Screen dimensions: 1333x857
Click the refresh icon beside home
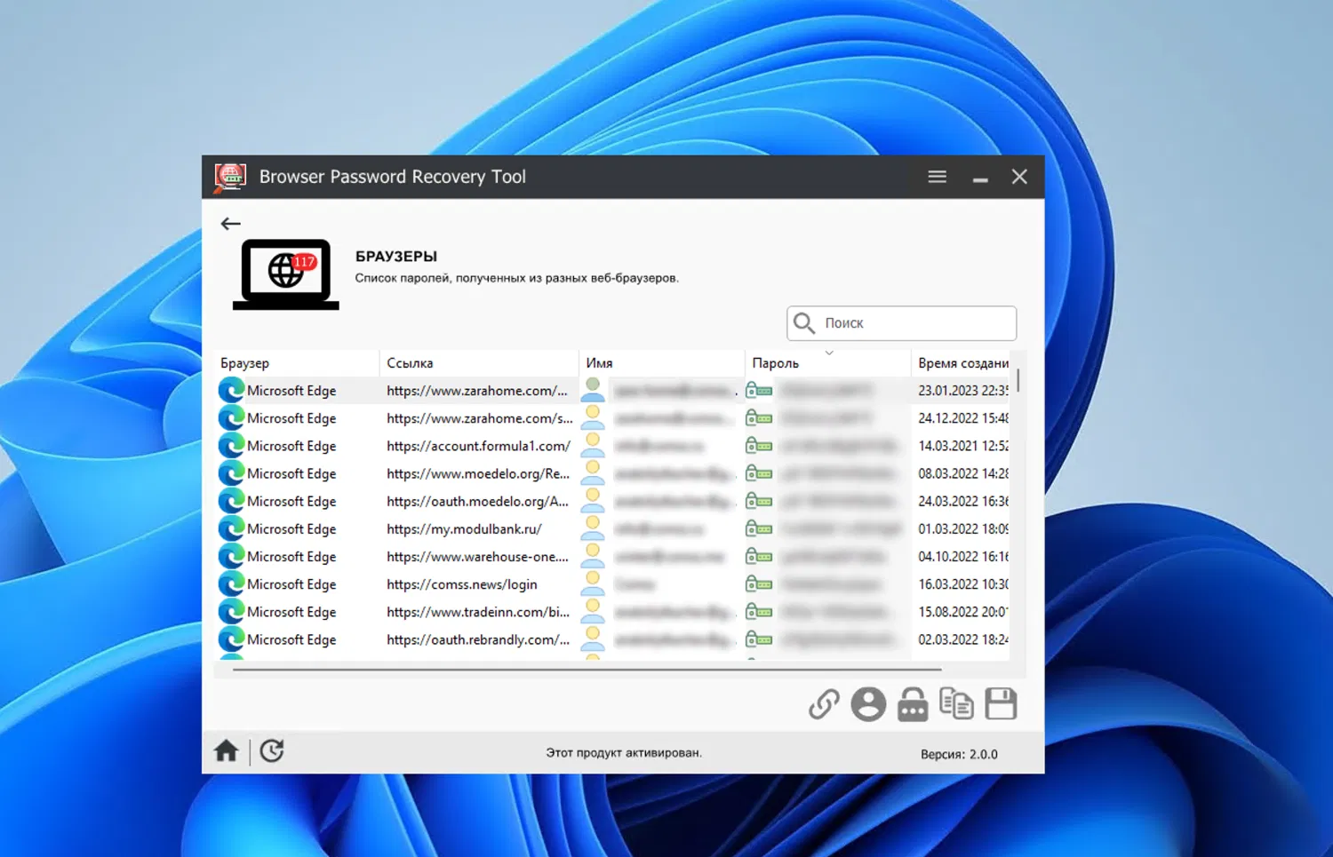[272, 751]
